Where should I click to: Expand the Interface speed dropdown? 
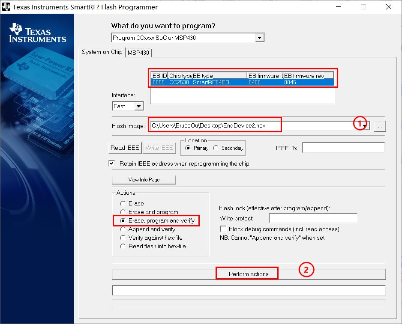point(138,106)
